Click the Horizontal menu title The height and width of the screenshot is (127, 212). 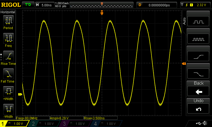click(8, 12)
